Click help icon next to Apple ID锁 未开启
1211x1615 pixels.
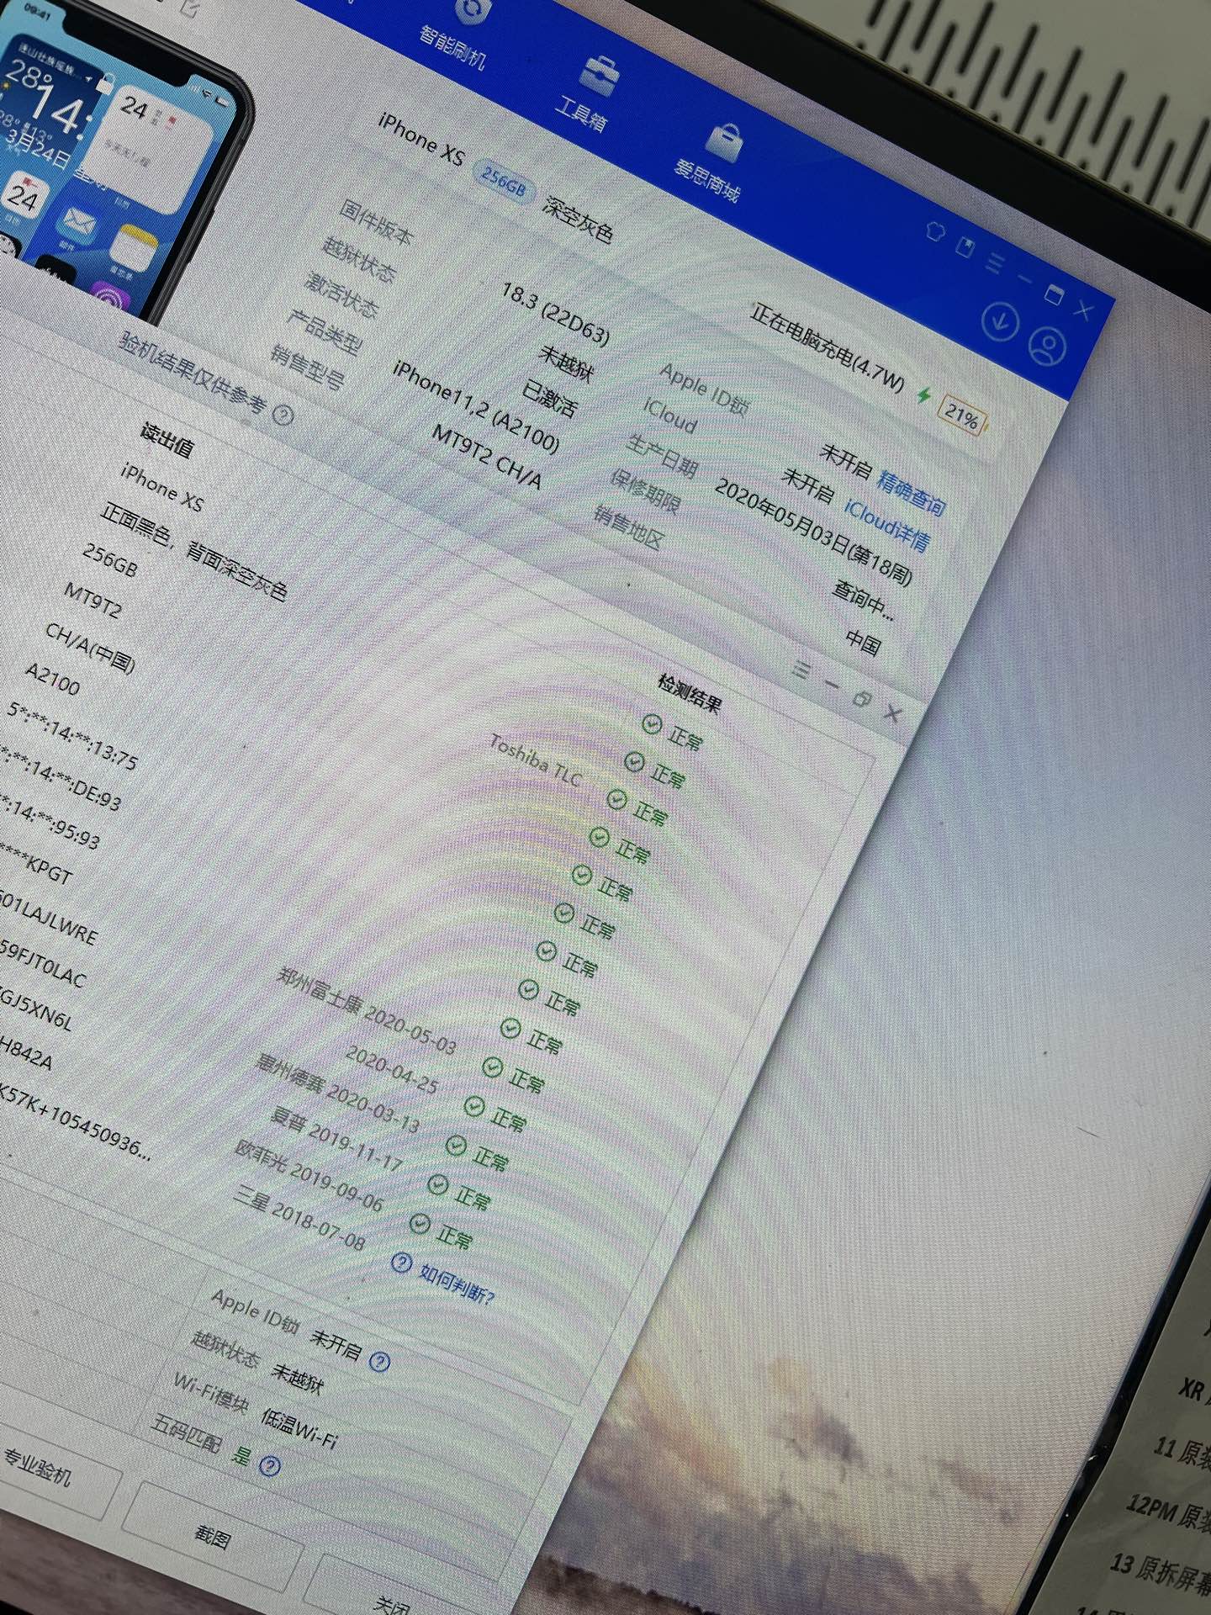[380, 1361]
